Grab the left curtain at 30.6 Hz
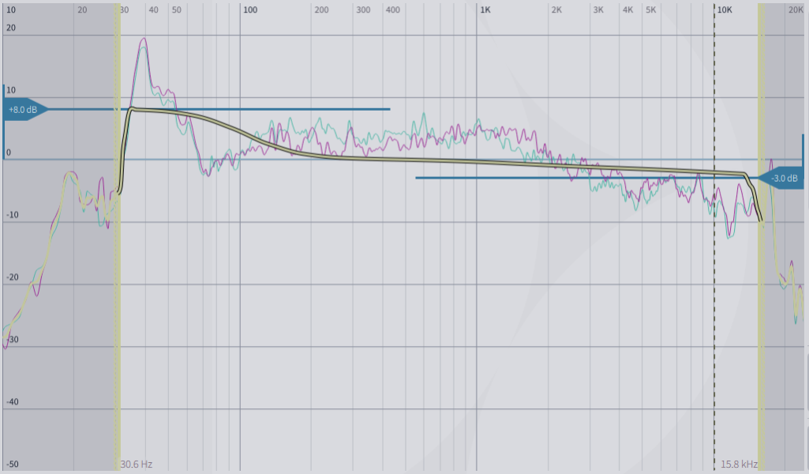This screenshot has height=474, width=809. [x=118, y=237]
